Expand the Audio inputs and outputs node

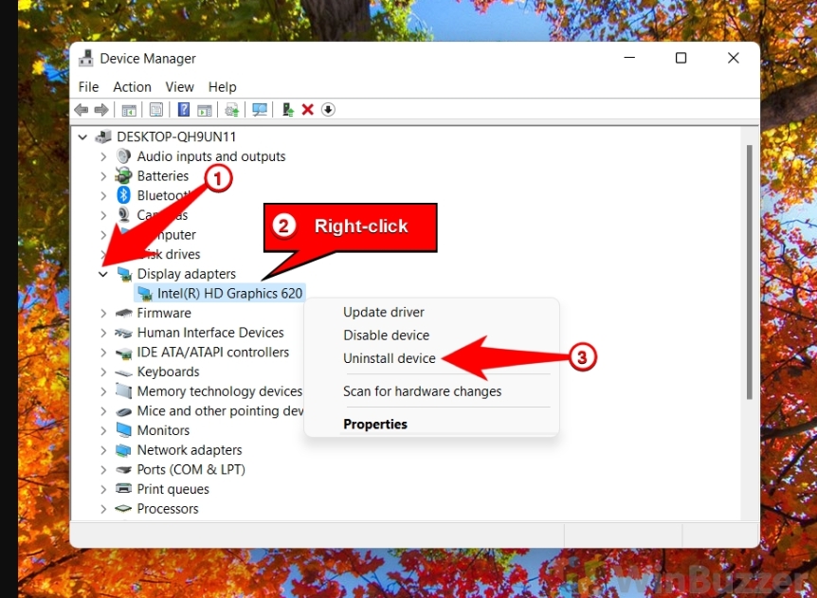pos(103,156)
